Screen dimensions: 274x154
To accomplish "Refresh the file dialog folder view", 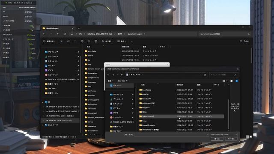I will pos(205,75).
